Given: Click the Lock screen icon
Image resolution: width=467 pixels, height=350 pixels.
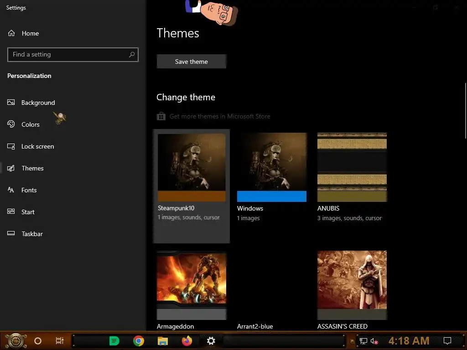Looking at the screenshot, I should click(11, 146).
